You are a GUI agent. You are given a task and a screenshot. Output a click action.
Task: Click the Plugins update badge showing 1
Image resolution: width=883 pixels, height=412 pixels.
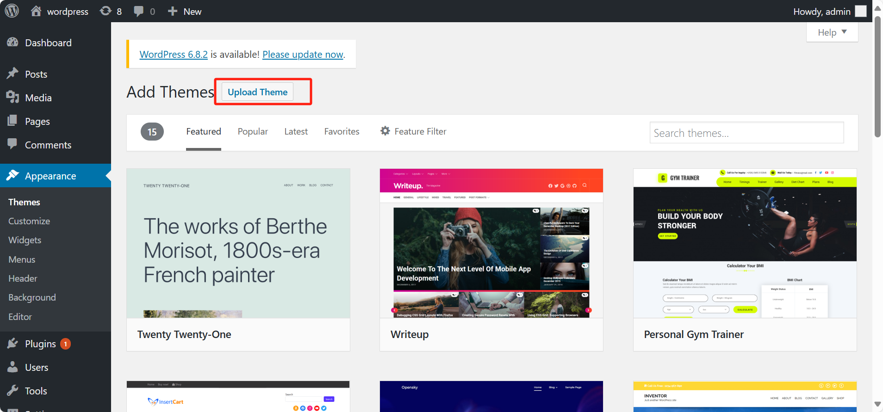pos(66,344)
